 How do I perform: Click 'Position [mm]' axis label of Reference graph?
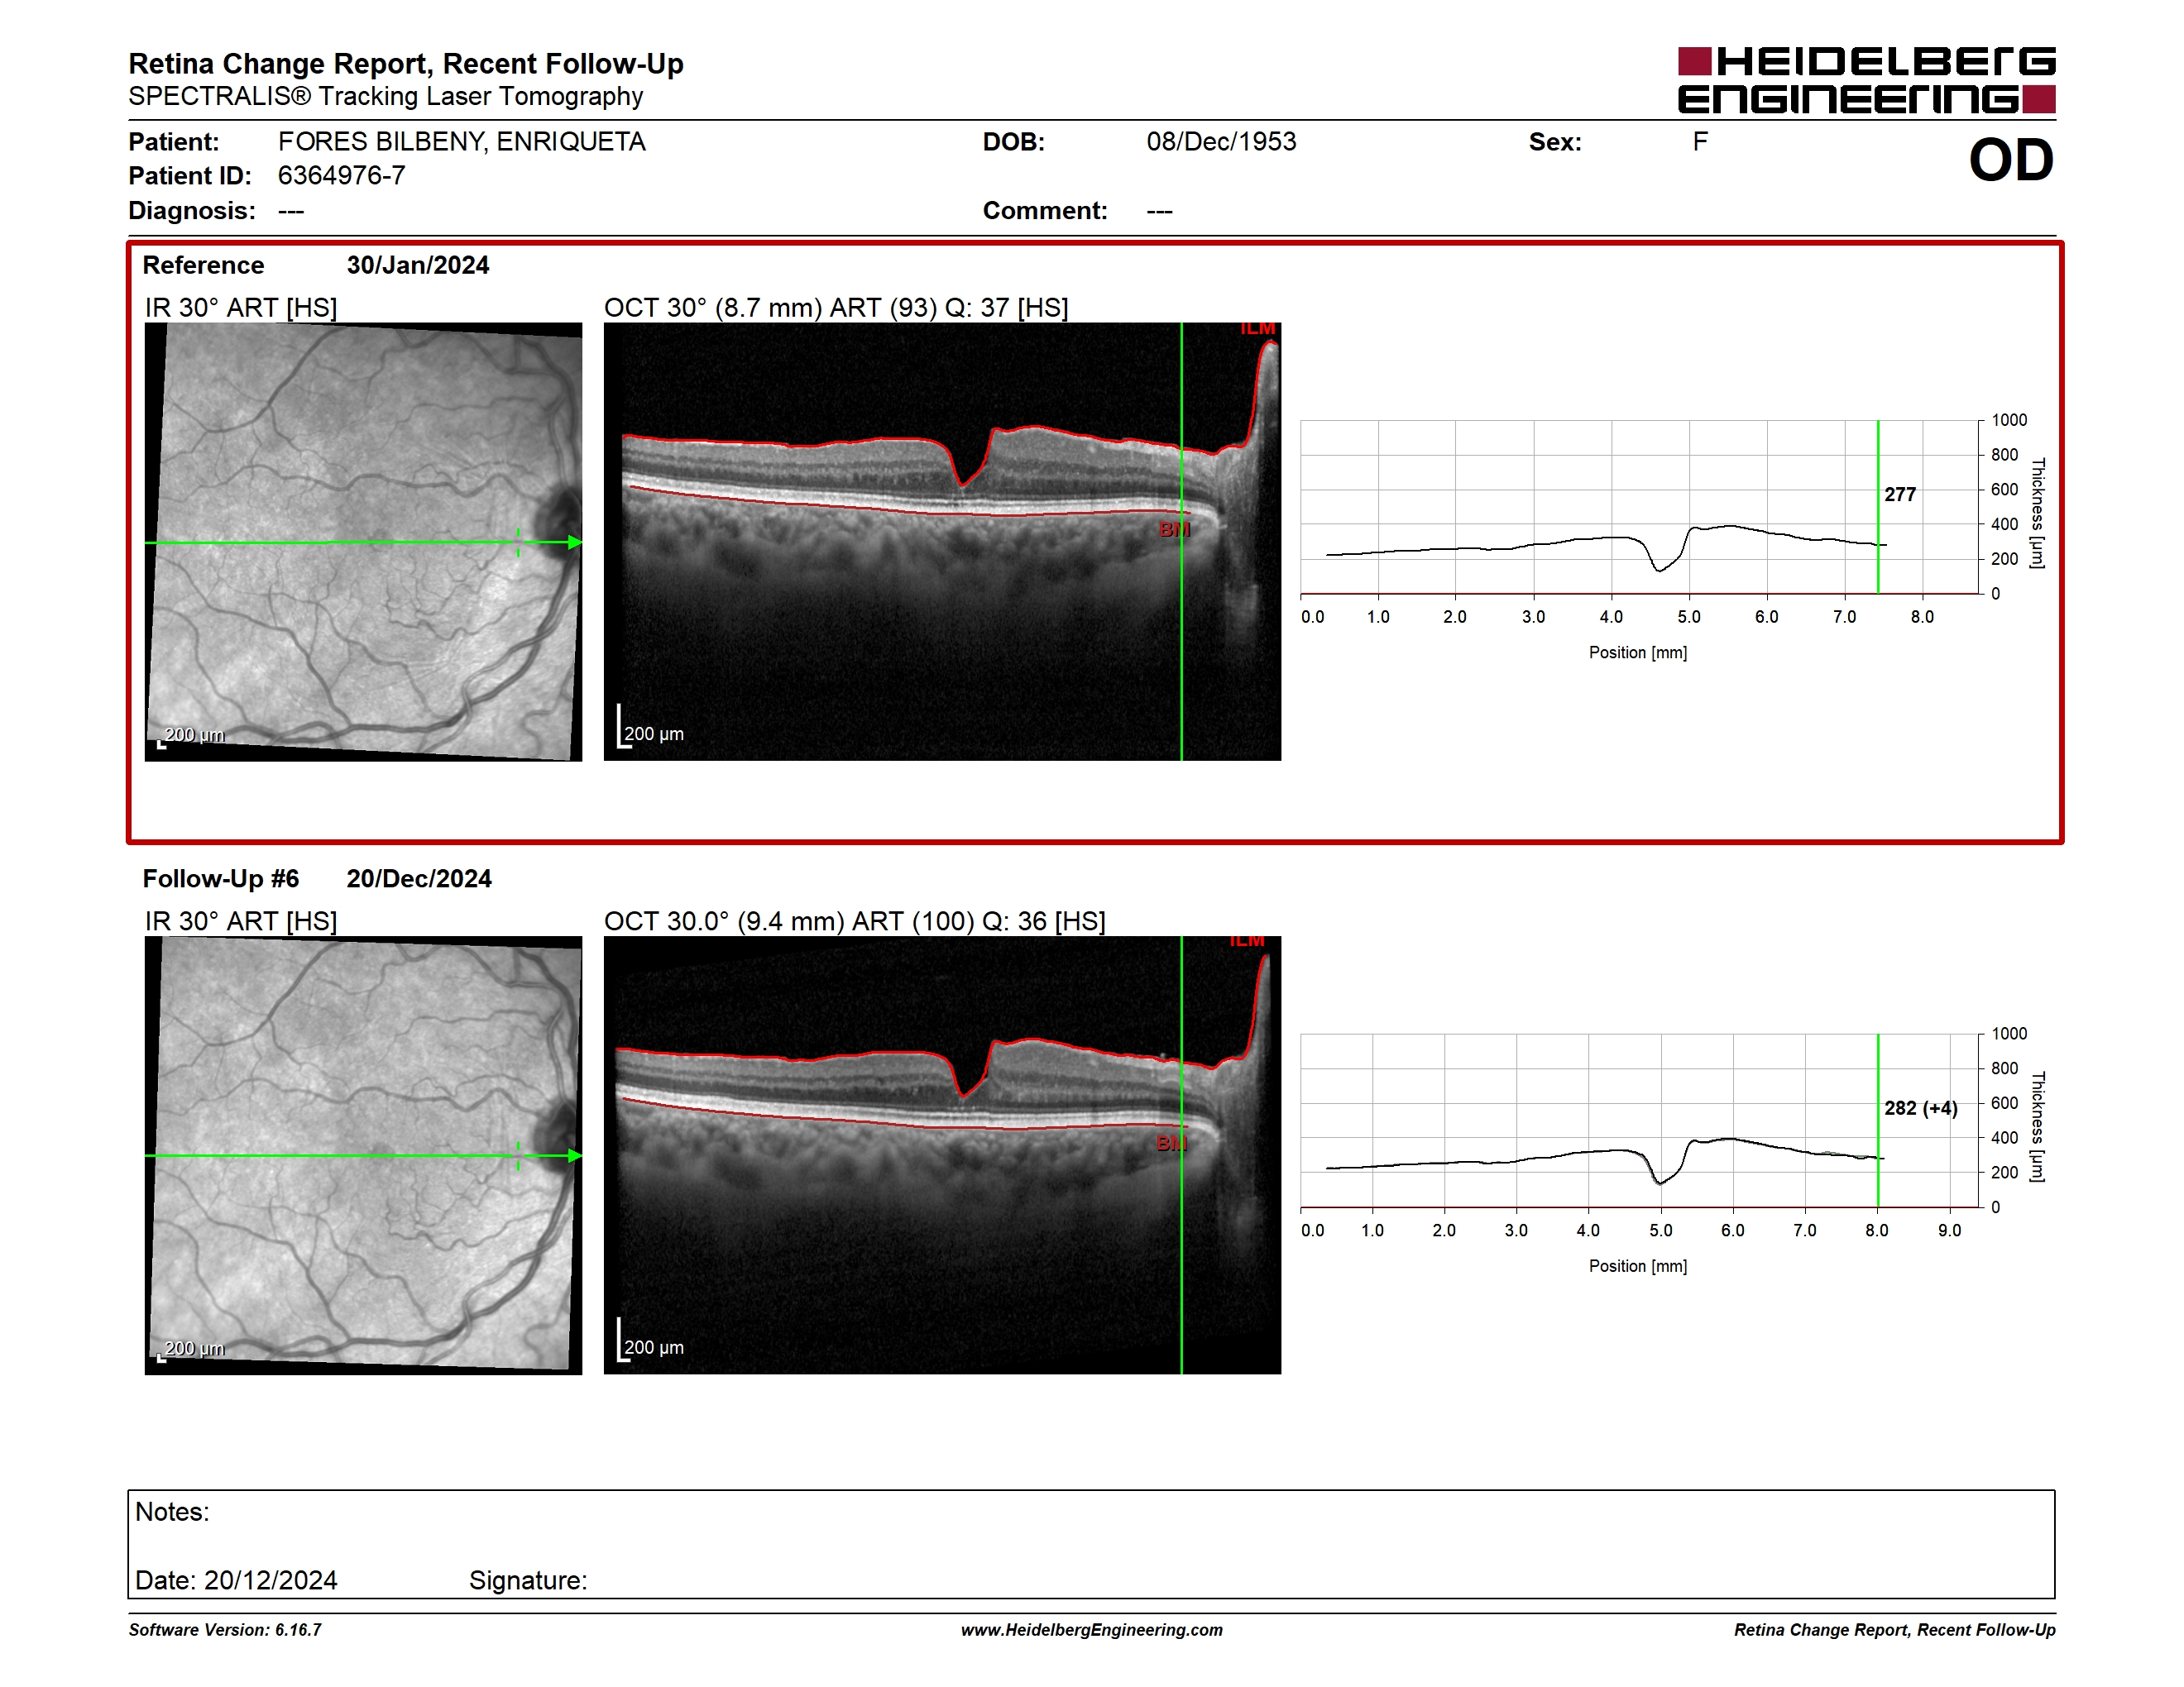pos(1638,652)
